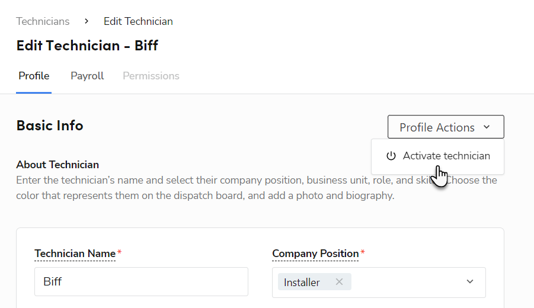Screen dimensions: 534x308
Task: Navigate back via the Technicians breadcrumb
Action: (x=43, y=21)
